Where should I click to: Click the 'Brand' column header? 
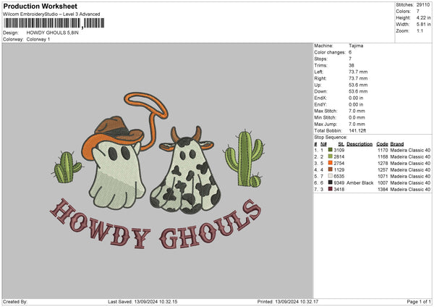point(397,144)
